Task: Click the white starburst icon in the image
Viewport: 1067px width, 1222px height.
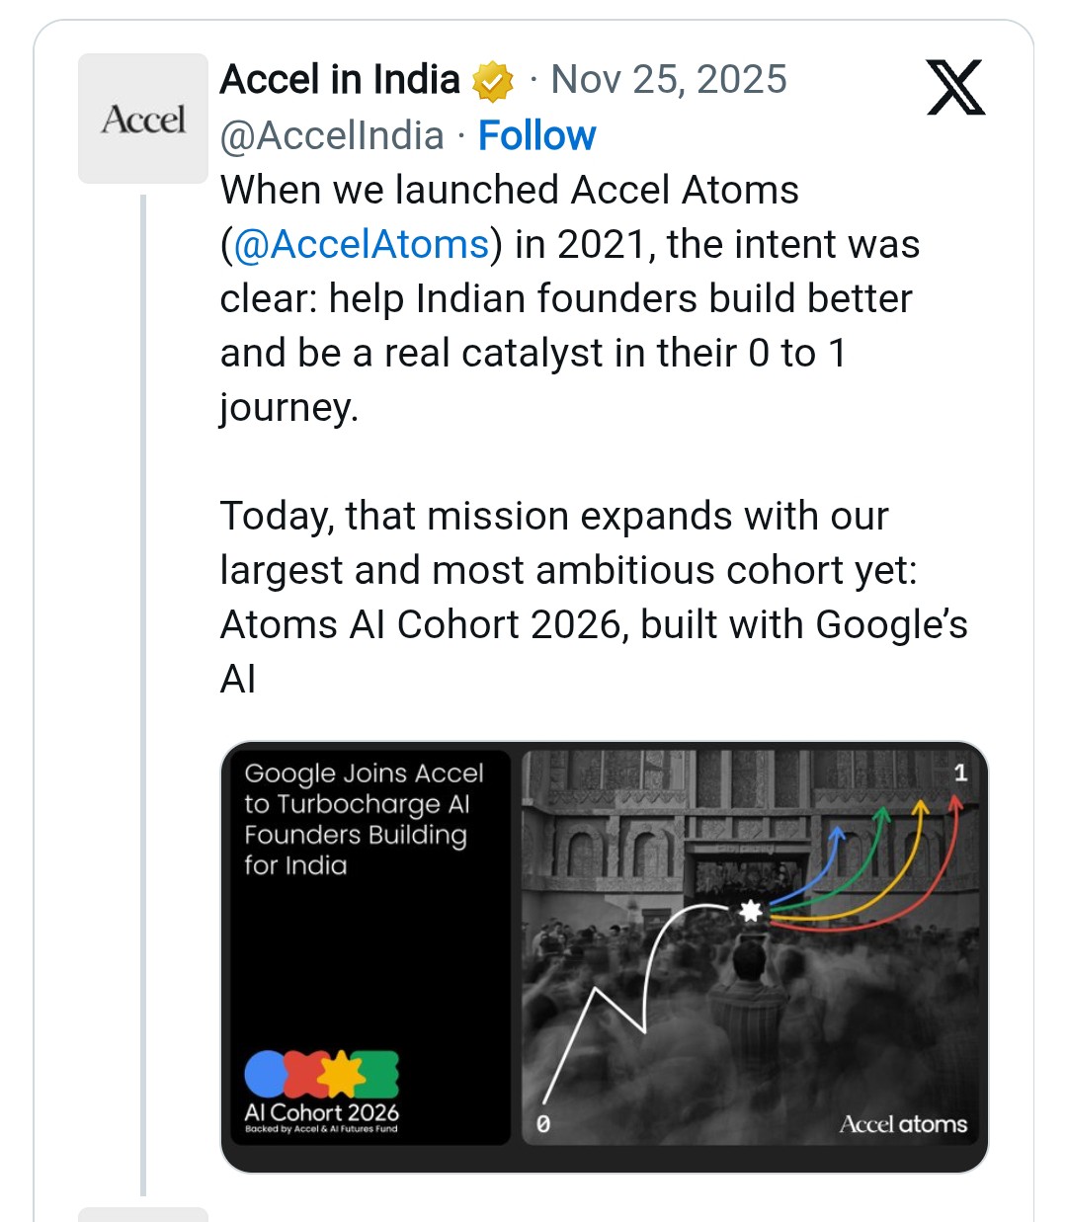Action: (751, 911)
